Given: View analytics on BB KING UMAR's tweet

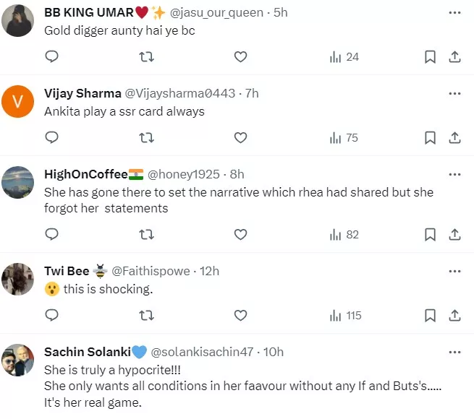Looking at the screenshot, I should (344, 57).
